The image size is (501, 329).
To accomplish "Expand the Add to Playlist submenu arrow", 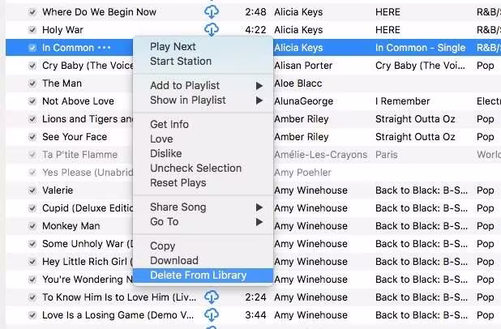I will click(259, 86).
